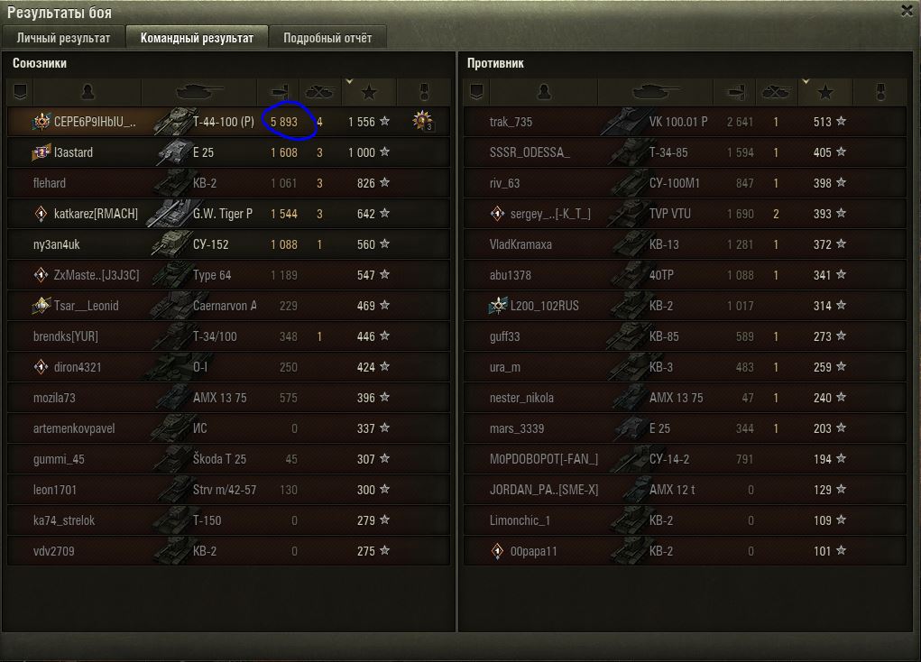The height and width of the screenshot is (662, 921).
Task: Select ally player l3astard row
Action: [x=228, y=152]
